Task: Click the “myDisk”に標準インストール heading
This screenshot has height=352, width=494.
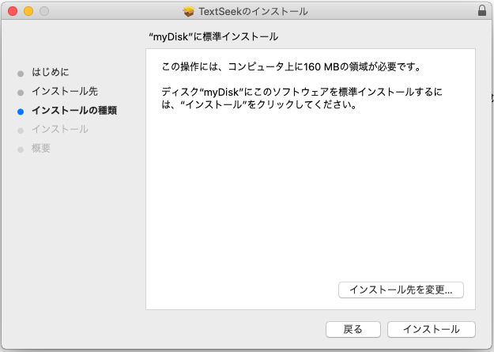Action: (213, 36)
